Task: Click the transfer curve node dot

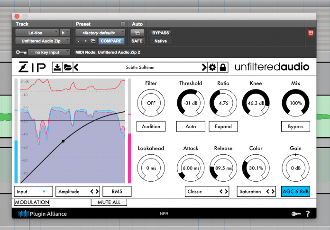Action: point(63,142)
